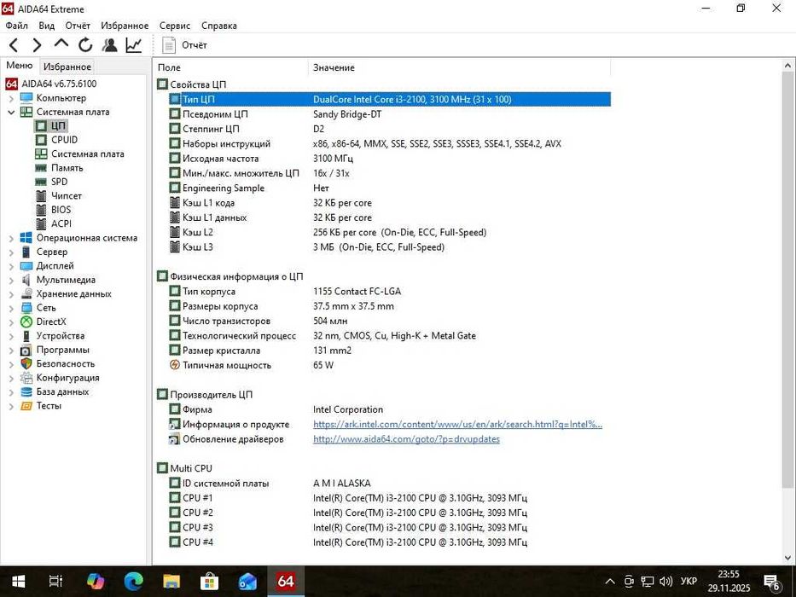Viewport: 796px width, 597px height.
Task: Select BIOS in the sidebar tree
Action: click(61, 210)
